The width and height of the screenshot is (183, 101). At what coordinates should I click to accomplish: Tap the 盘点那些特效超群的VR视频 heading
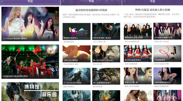pos(91,10)
